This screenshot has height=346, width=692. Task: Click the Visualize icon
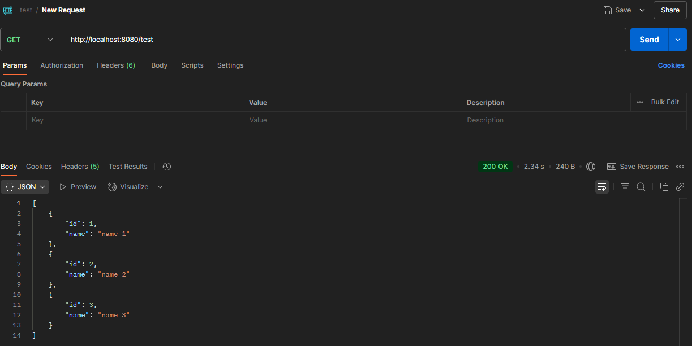click(x=112, y=187)
